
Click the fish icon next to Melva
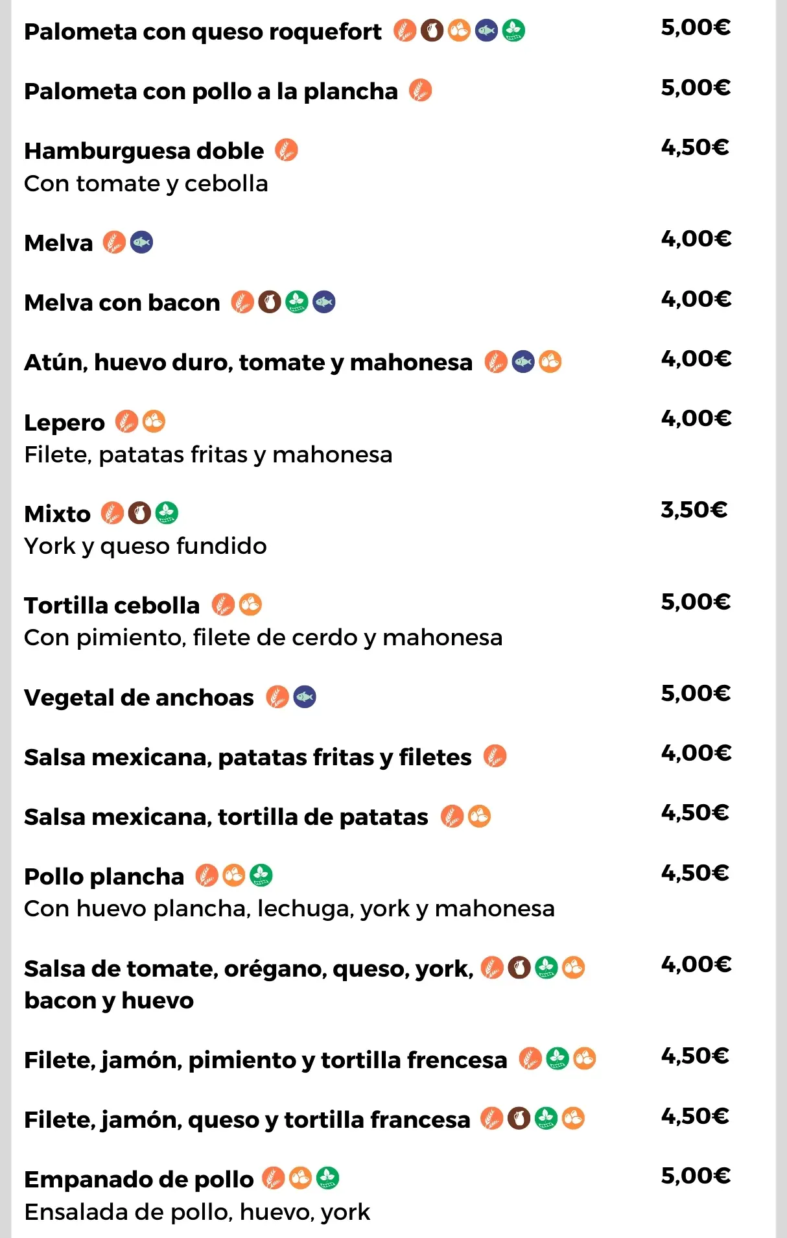point(141,243)
